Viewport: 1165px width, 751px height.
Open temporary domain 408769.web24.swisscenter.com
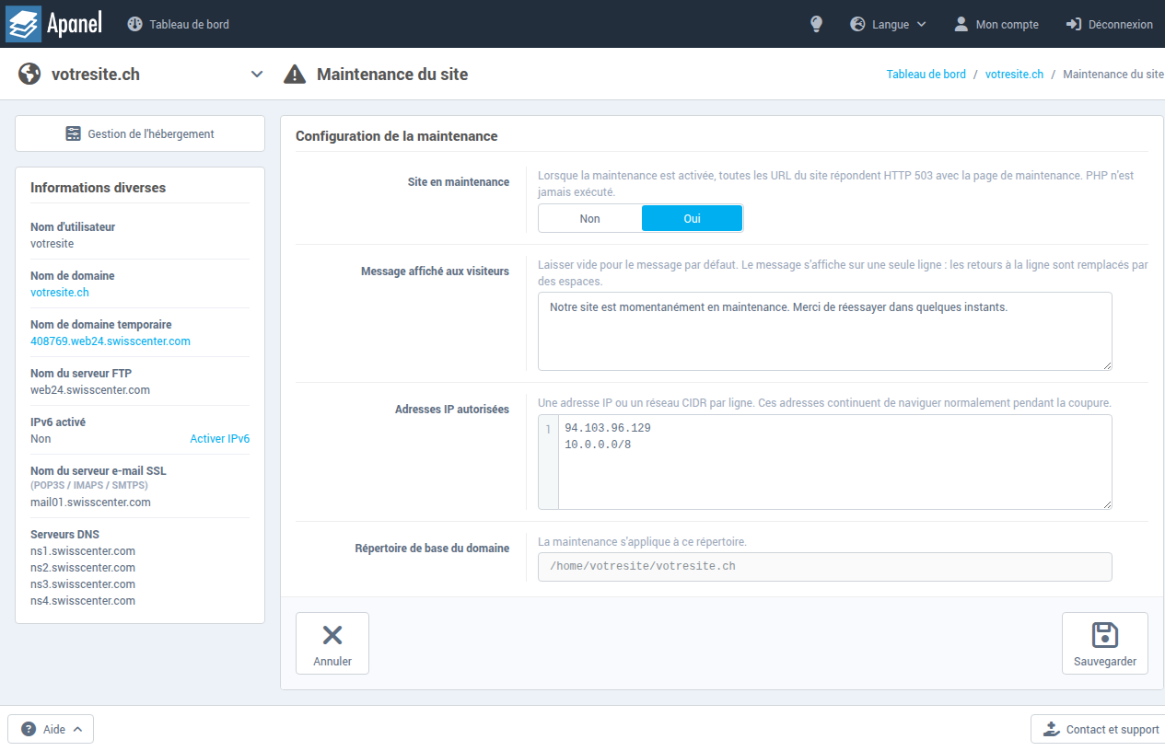coord(111,341)
